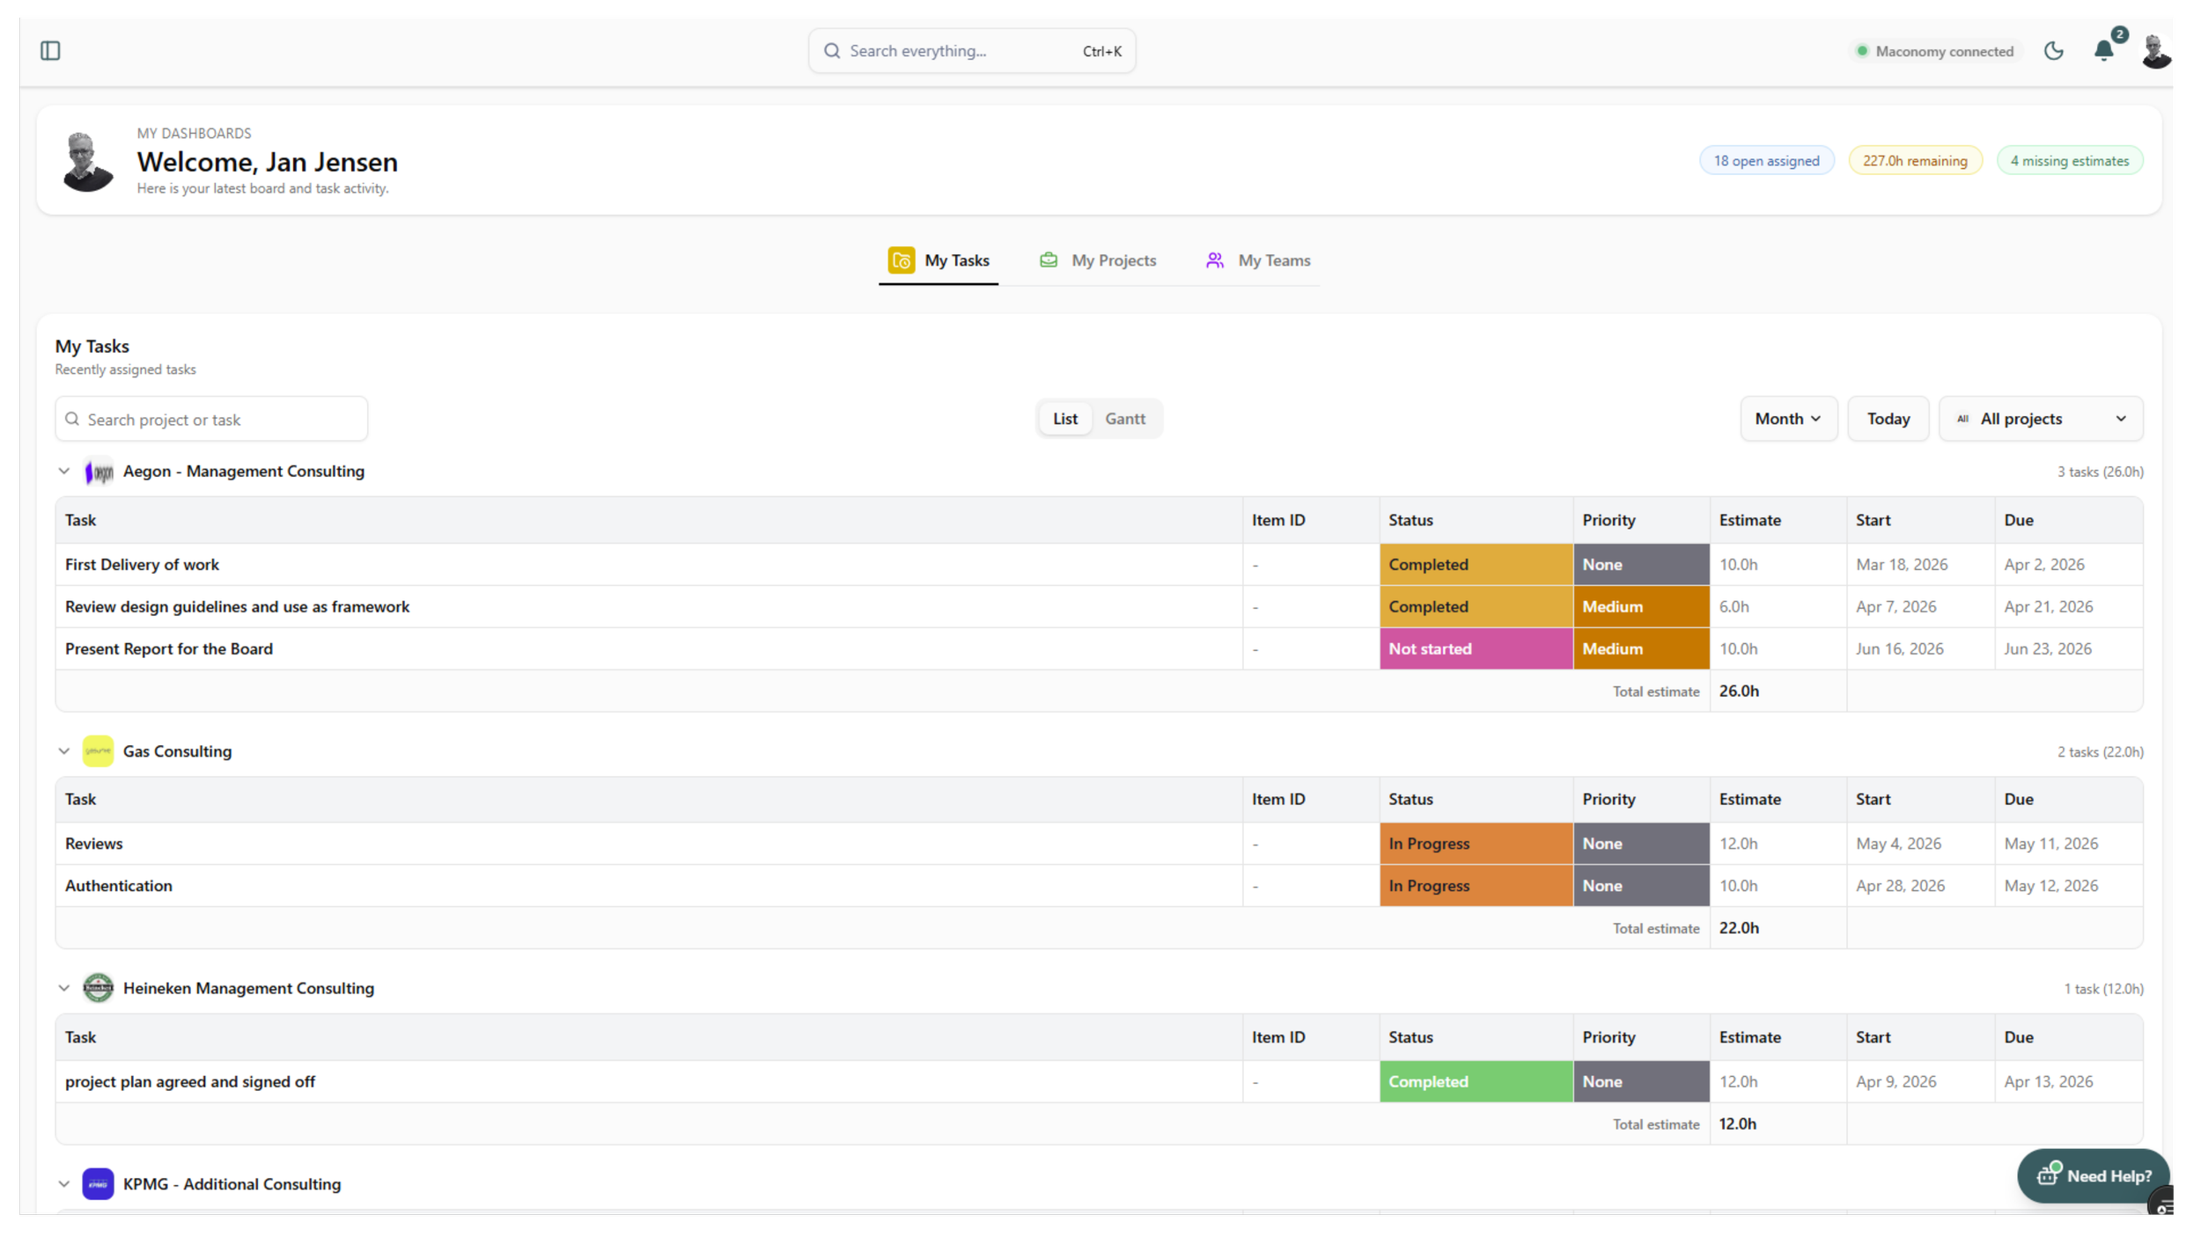Image resolution: width=2201 pixels, height=1237 pixels.
Task: Click the Gas Consulting yellow logo
Action: pos(98,751)
